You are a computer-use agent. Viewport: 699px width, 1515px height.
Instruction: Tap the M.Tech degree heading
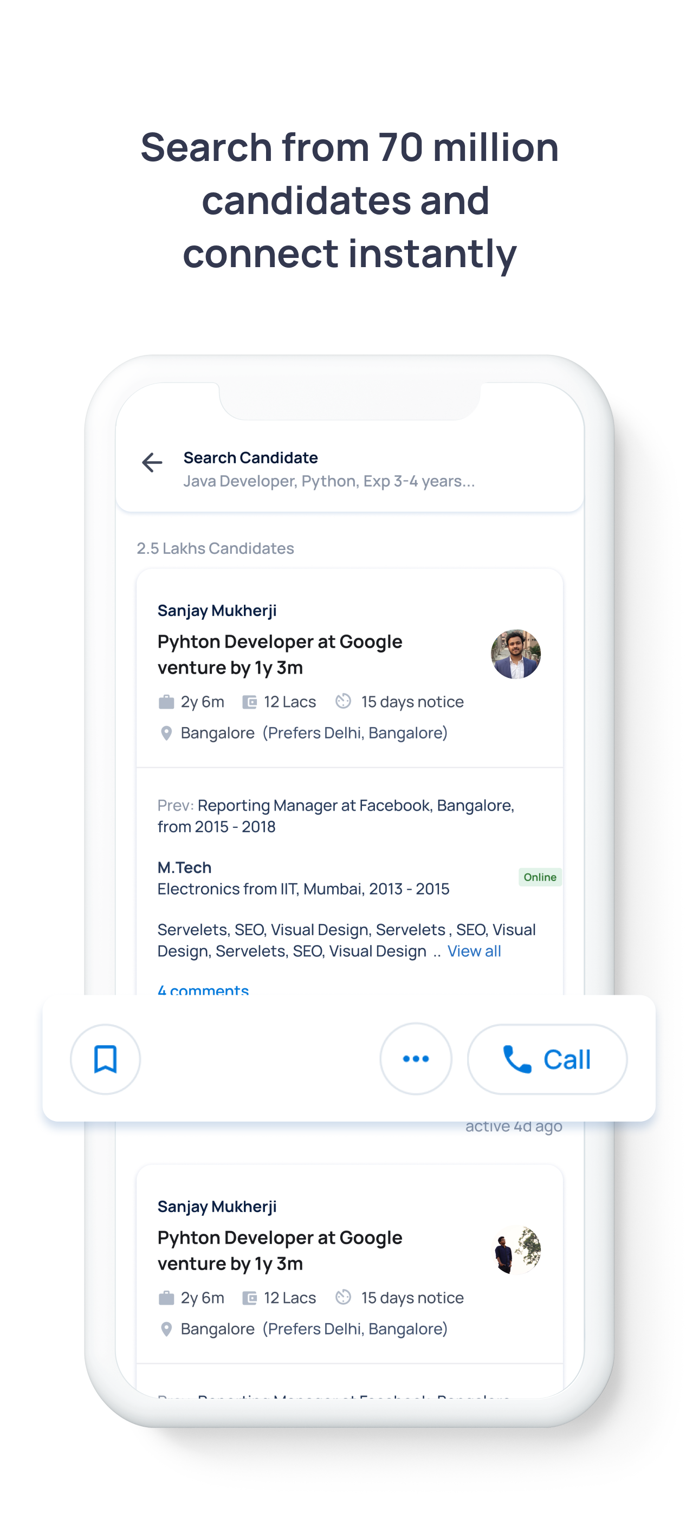tap(184, 867)
